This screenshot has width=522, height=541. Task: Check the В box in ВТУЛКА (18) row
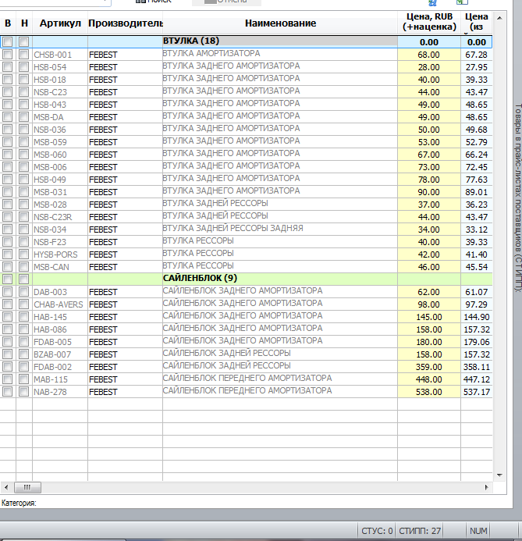pos(8,42)
